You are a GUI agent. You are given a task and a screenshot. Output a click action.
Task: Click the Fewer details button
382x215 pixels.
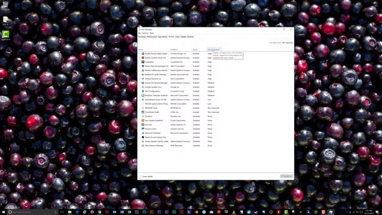click(146, 176)
